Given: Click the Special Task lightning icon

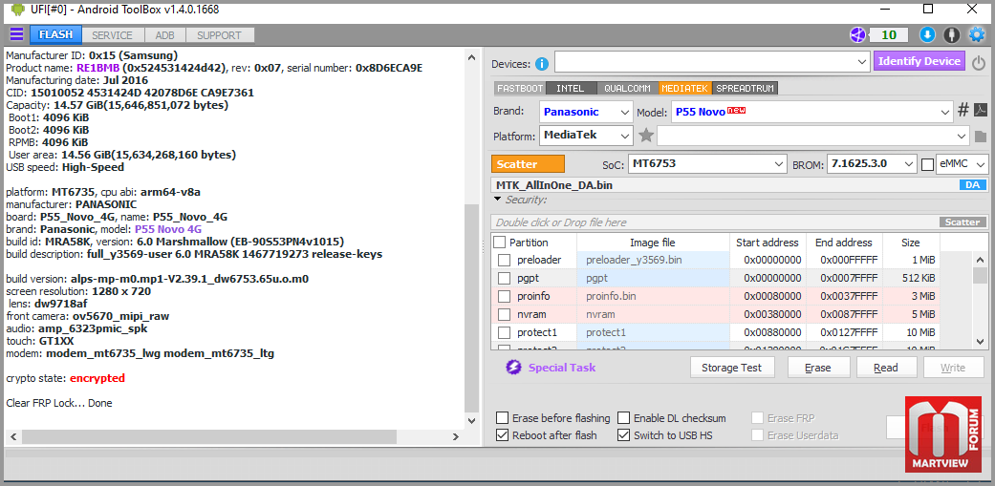Looking at the screenshot, I should [513, 368].
